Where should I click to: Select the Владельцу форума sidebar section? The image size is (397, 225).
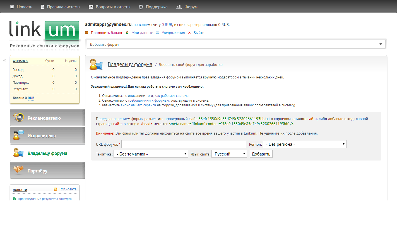47,153
